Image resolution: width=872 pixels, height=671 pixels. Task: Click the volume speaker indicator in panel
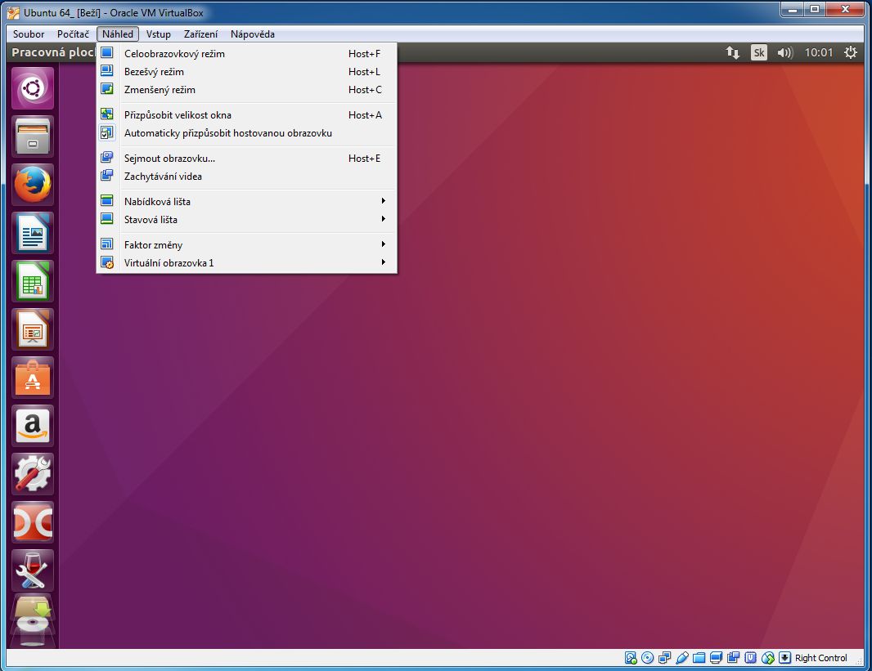784,53
